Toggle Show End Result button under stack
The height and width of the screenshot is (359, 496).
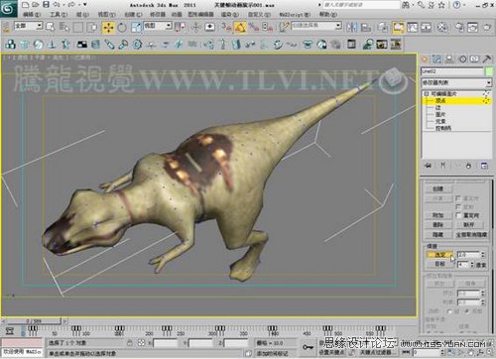point(442,166)
